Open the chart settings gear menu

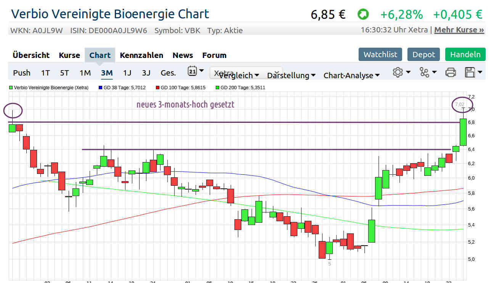pyautogui.click(x=401, y=72)
